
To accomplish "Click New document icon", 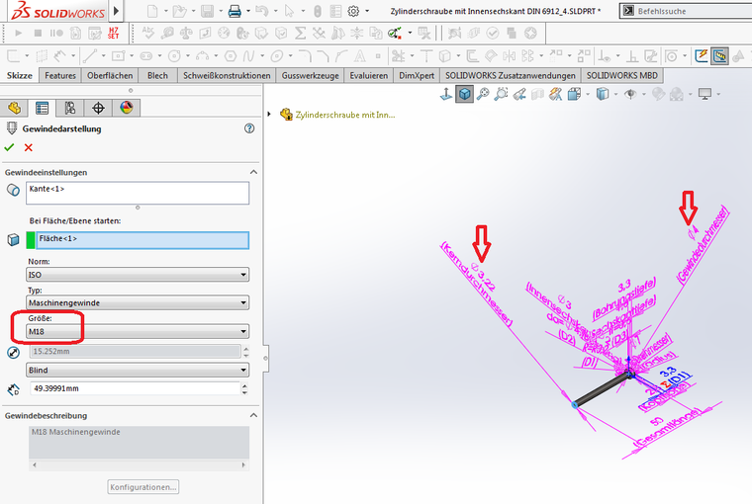I will [x=152, y=11].
